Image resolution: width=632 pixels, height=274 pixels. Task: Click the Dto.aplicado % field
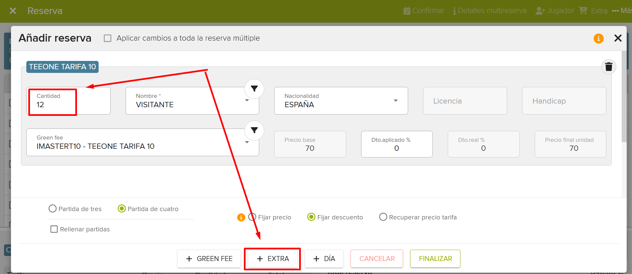point(396,148)
